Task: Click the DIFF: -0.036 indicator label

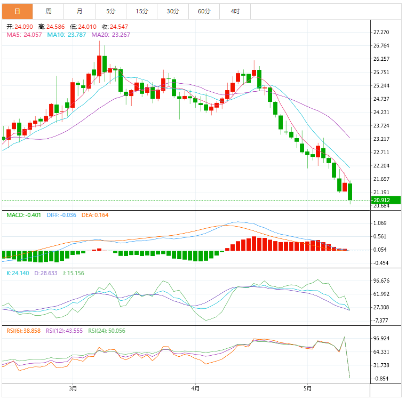Action: [x=61, y=215]
